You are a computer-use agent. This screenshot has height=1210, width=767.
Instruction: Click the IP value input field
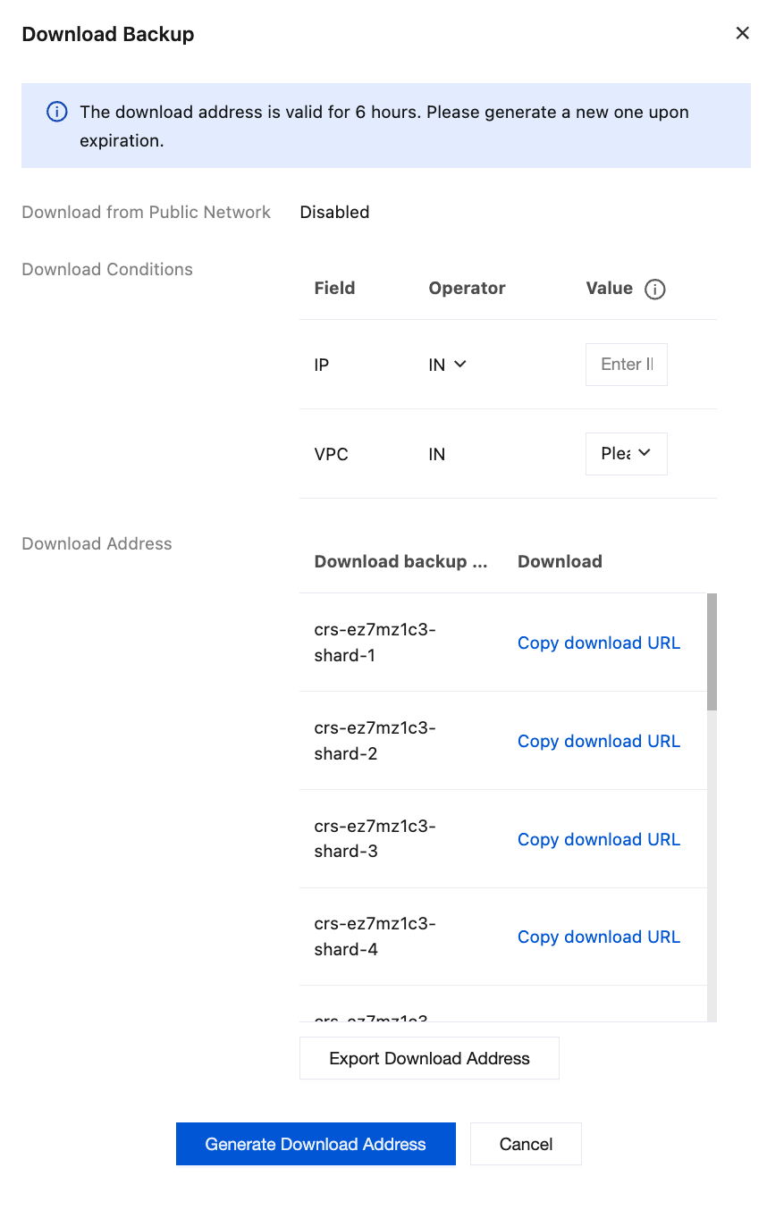[626, 365]
